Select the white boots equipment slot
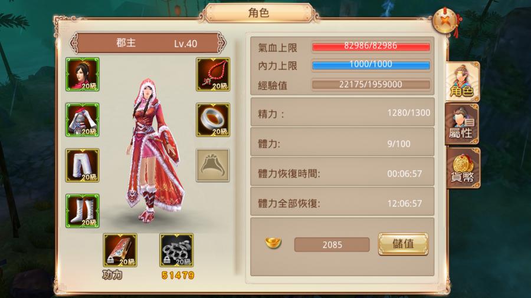This screenshot has height=298, width=531. pyautogui.click(x=82, y=211)
